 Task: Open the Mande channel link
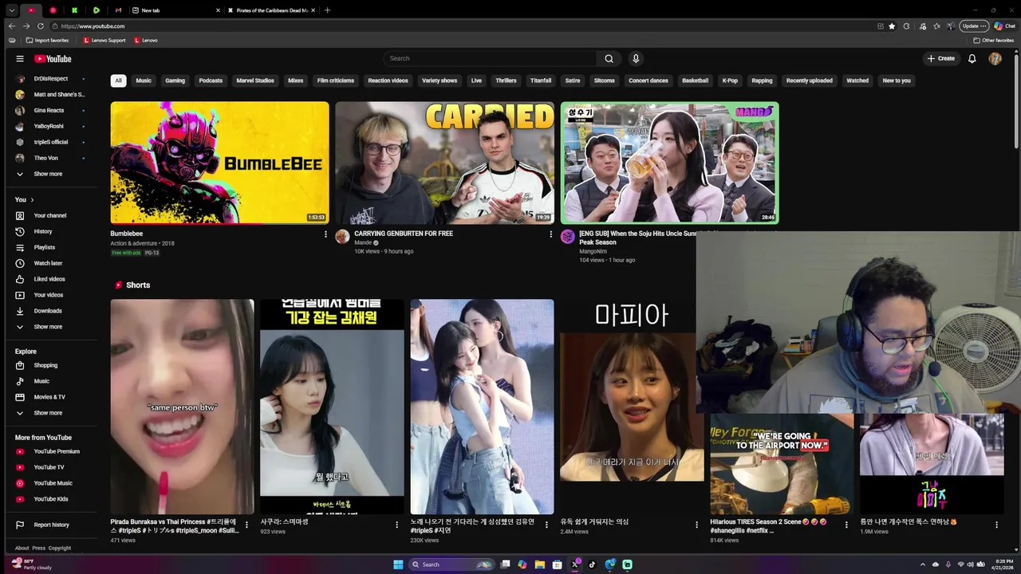(363, 242)
